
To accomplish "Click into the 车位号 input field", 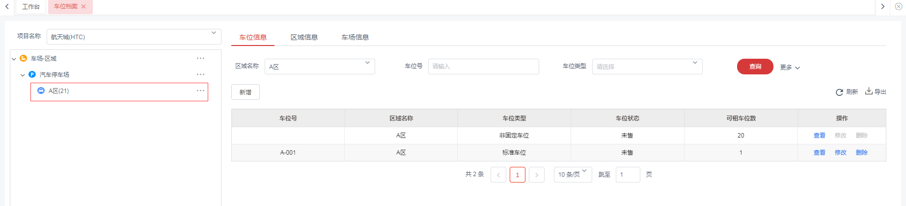I will tap(483, 67).
